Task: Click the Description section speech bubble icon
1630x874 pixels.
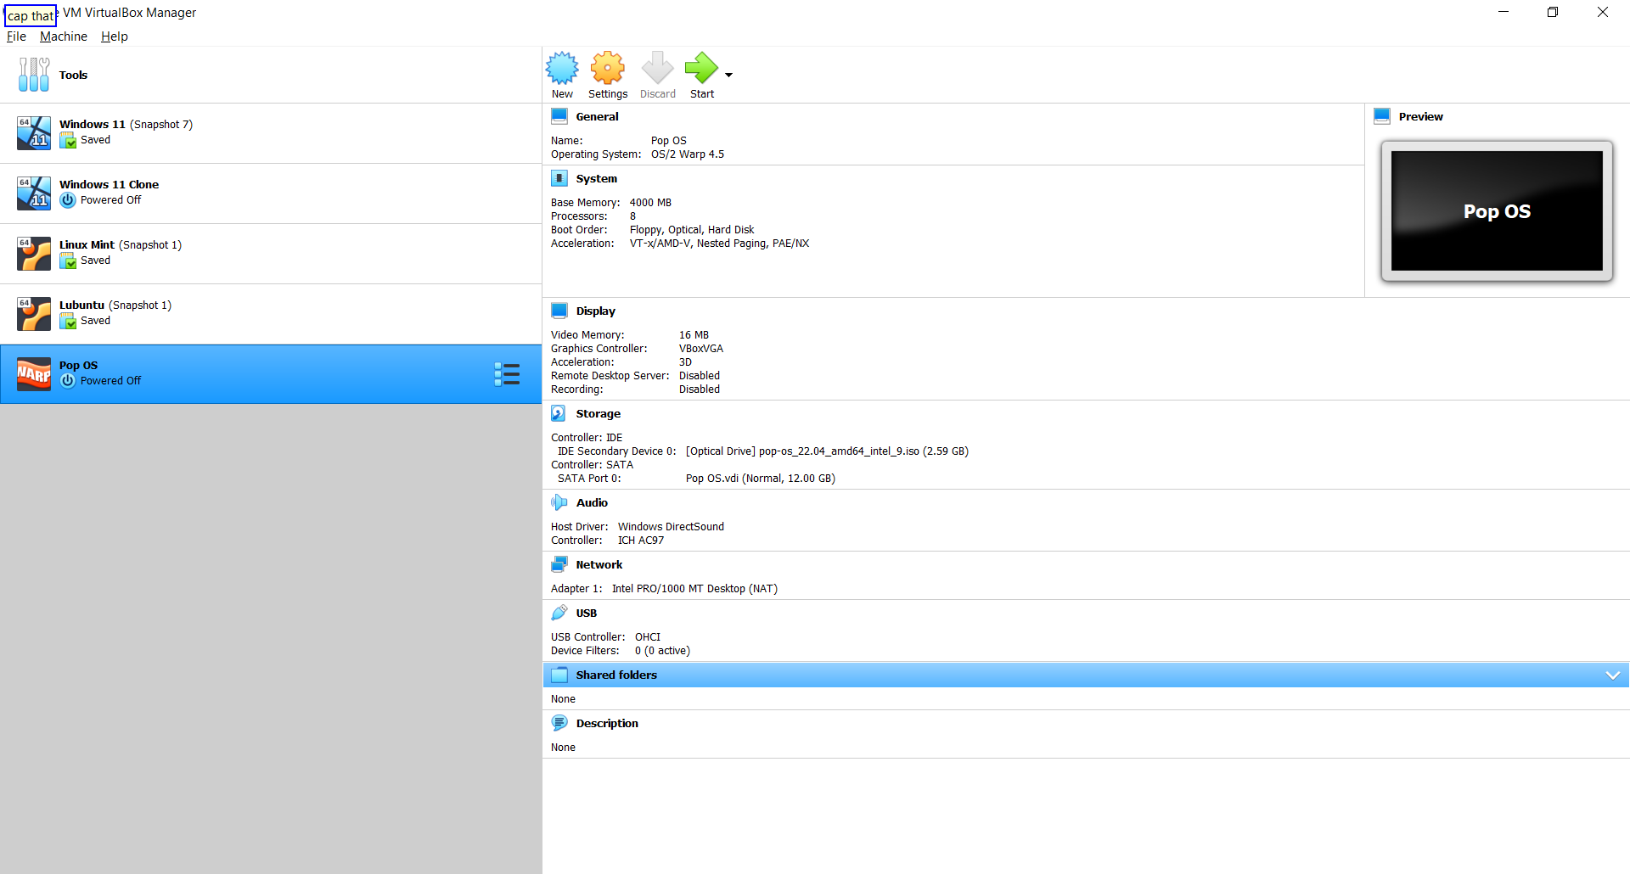Action: [559, 723]
